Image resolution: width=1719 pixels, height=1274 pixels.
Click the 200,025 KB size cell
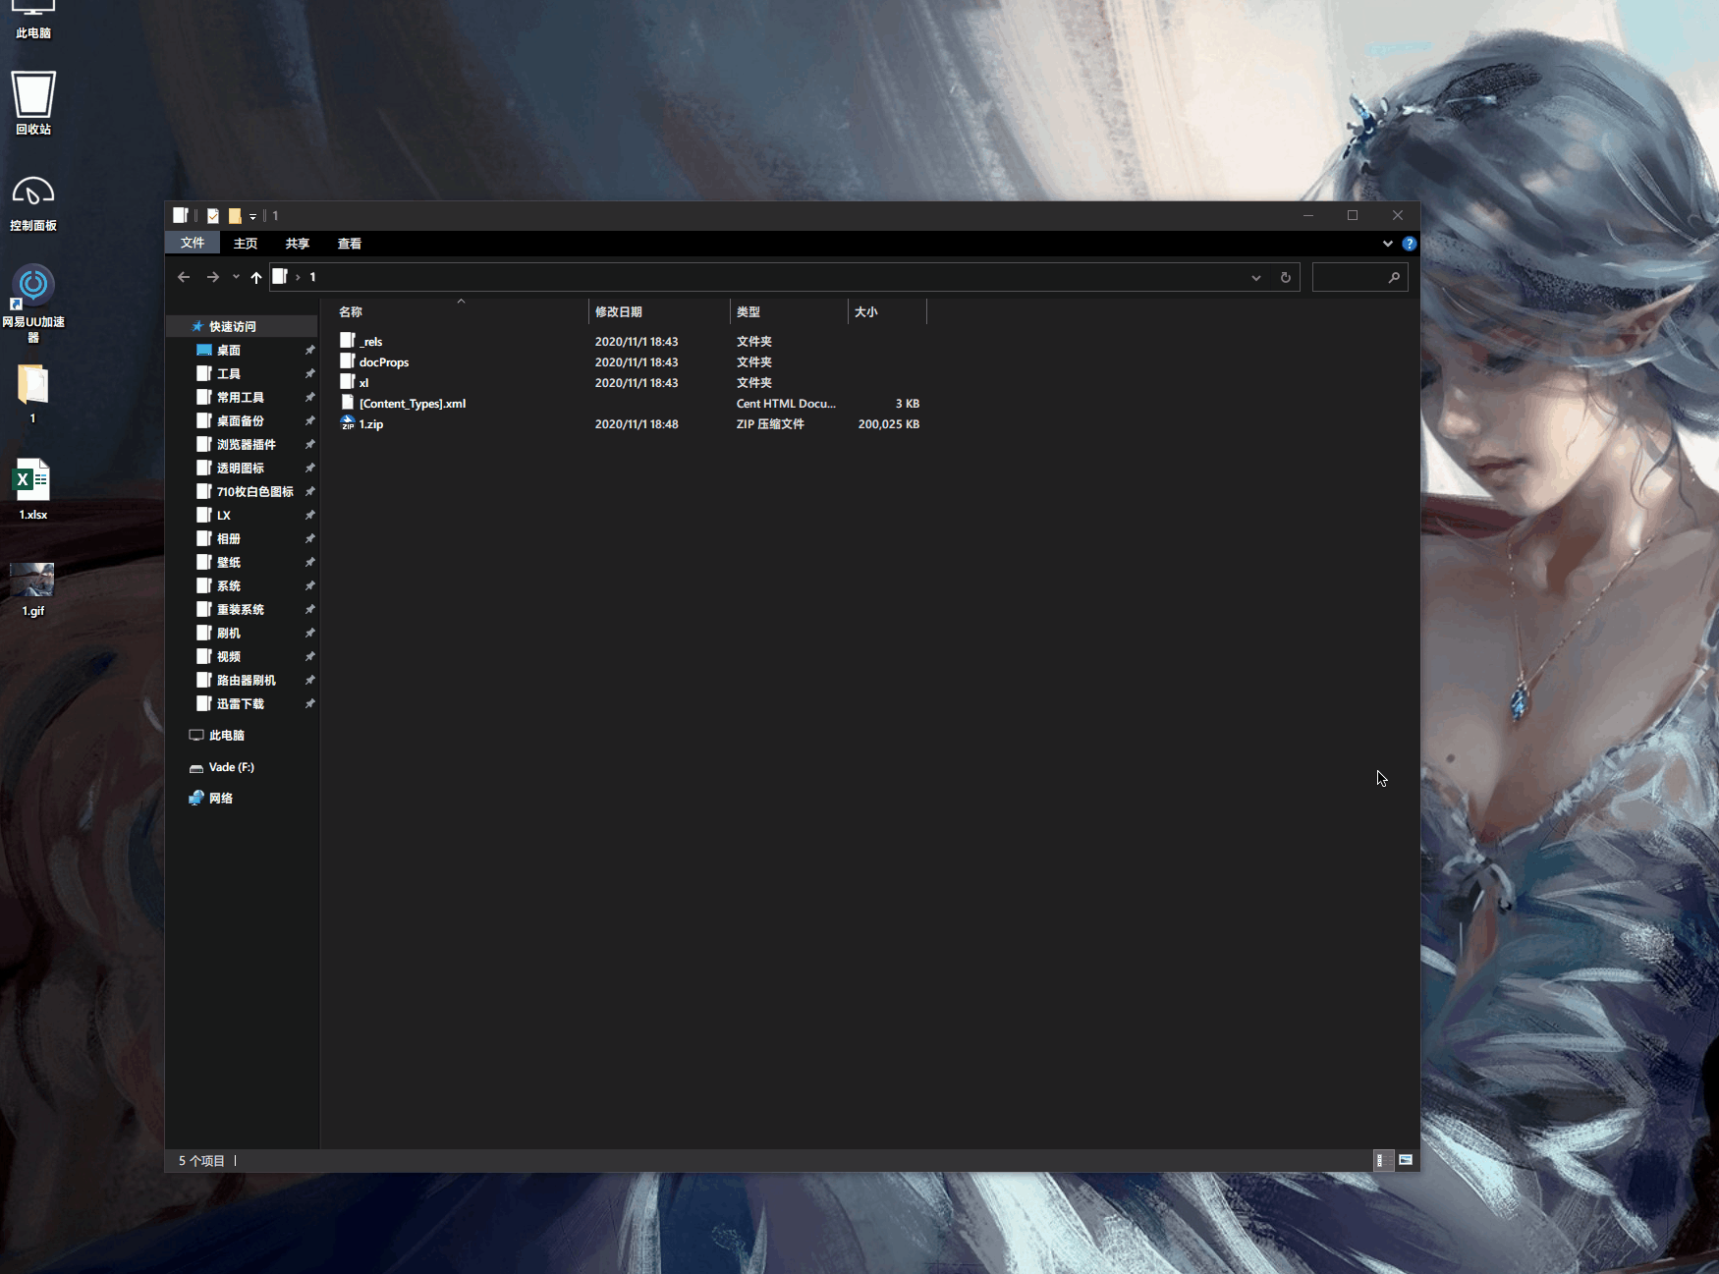coord(888,424)
